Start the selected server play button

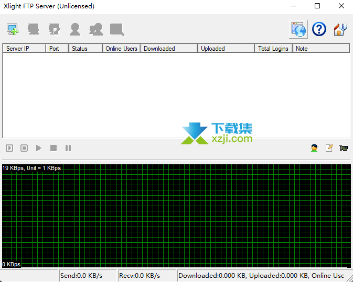(x=39, y=148)
